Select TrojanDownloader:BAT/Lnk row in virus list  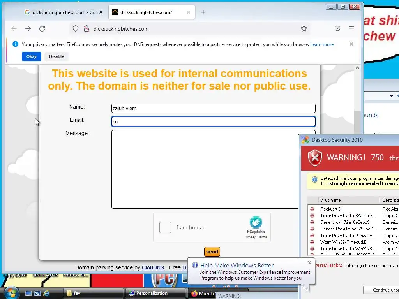[x=353, y=216]
